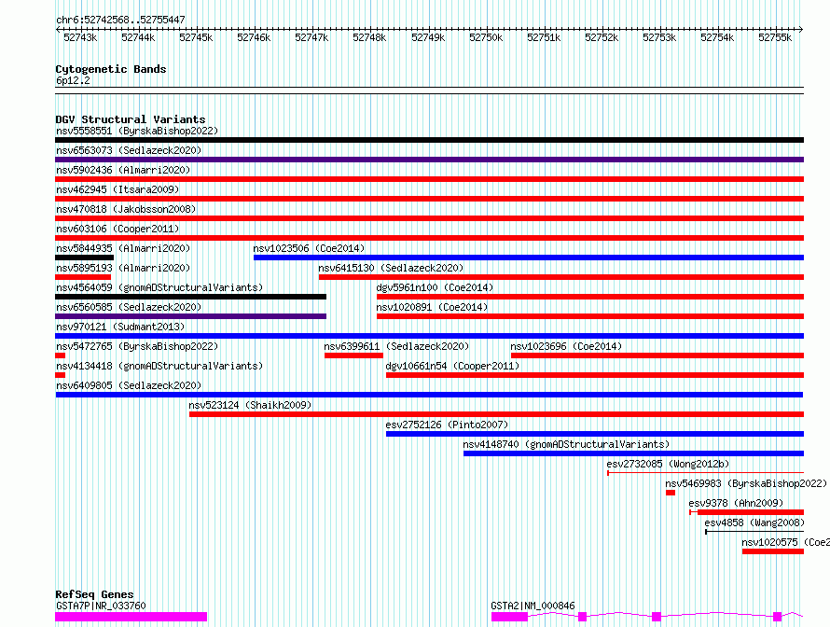The image size is (830, 627).
Task: Click the 52755k ruler tick label
Action: [775, 37]
